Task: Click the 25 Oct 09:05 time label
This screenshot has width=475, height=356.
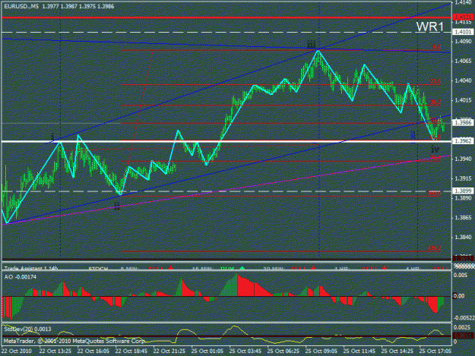Action: (321, 351)
